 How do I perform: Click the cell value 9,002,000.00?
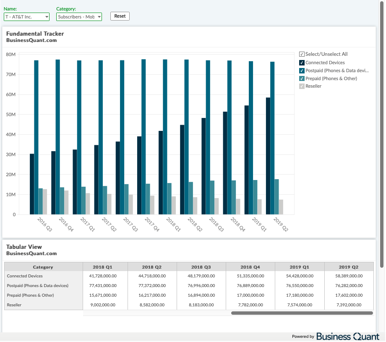coord(103,305)
